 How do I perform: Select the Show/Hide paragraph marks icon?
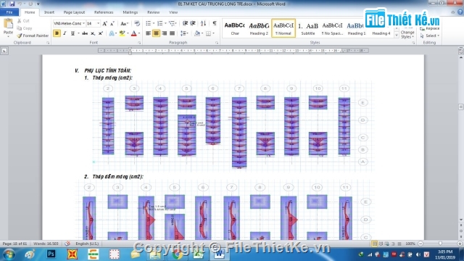[x=215, y=23]
